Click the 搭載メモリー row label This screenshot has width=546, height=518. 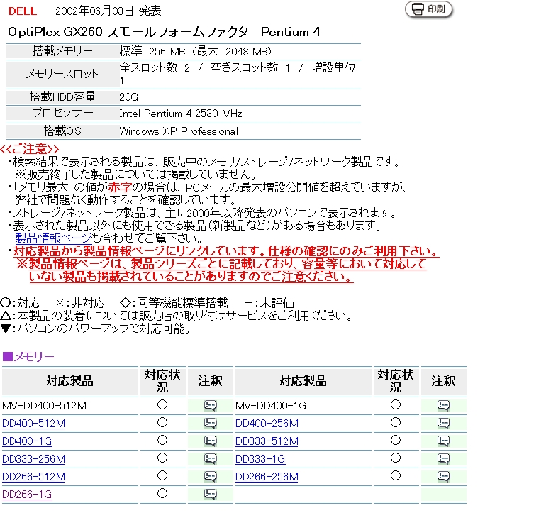point(62,51)
